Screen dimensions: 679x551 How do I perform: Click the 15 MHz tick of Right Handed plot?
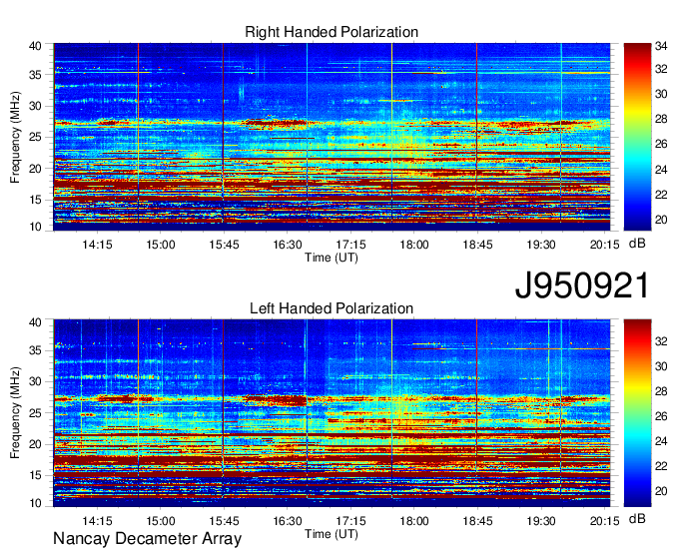pos(35,200)
